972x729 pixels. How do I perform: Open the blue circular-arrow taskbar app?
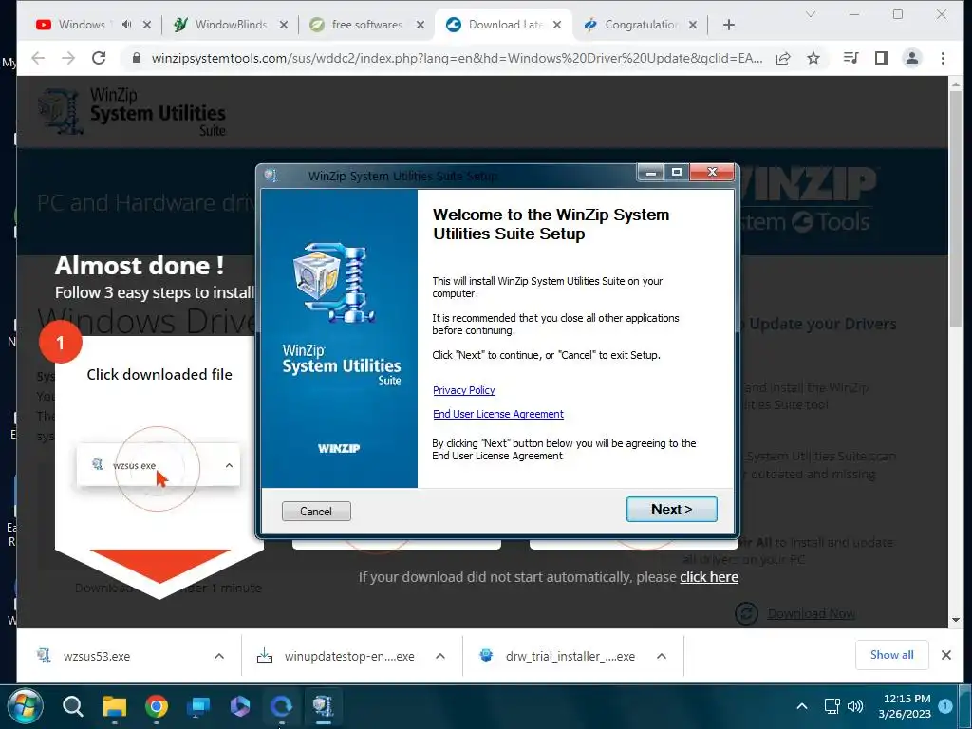pos(281,706)
